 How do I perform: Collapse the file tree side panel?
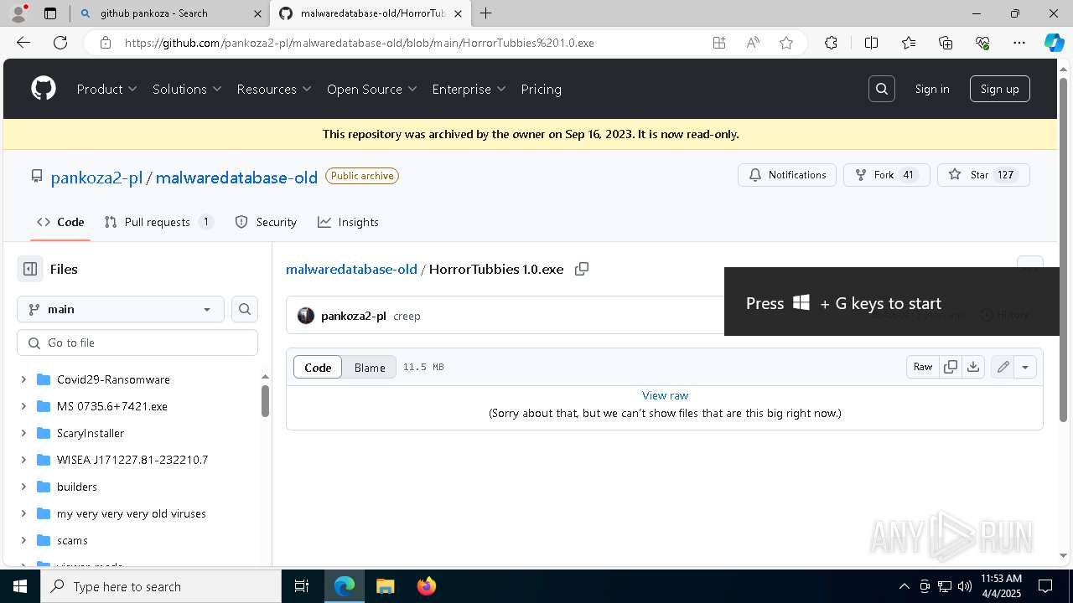pos(30,269)
